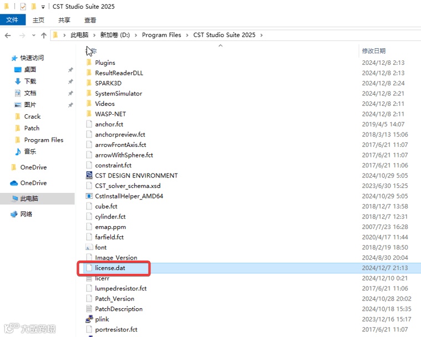Screen dimensions: 421x337
Task: Select the CST DESIGN ENVIRONMENT application icon
Action: coord(89,176)
